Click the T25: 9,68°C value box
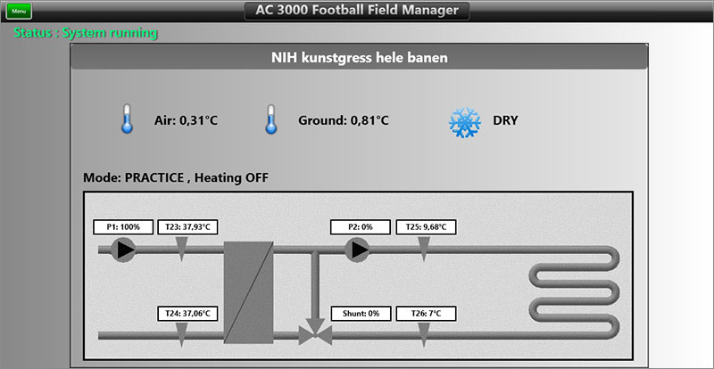The image size is (714, 369). point(427,227)
